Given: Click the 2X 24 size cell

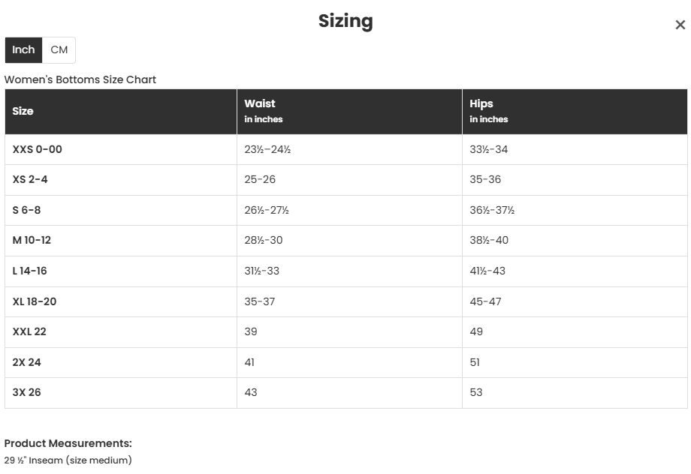Looking at the screenshot, I should (x=27, y=362).
